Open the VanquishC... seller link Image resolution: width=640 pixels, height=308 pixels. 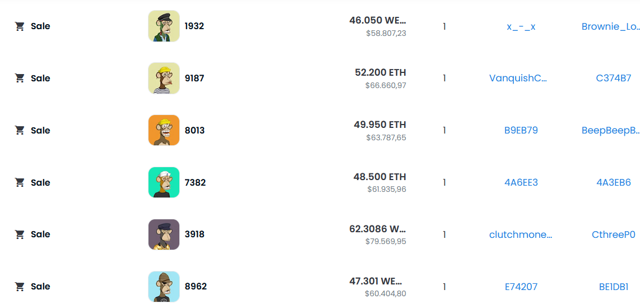point(518,78)
